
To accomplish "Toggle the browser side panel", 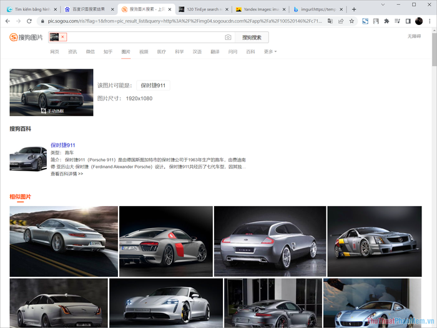I will tap(408, 21).
